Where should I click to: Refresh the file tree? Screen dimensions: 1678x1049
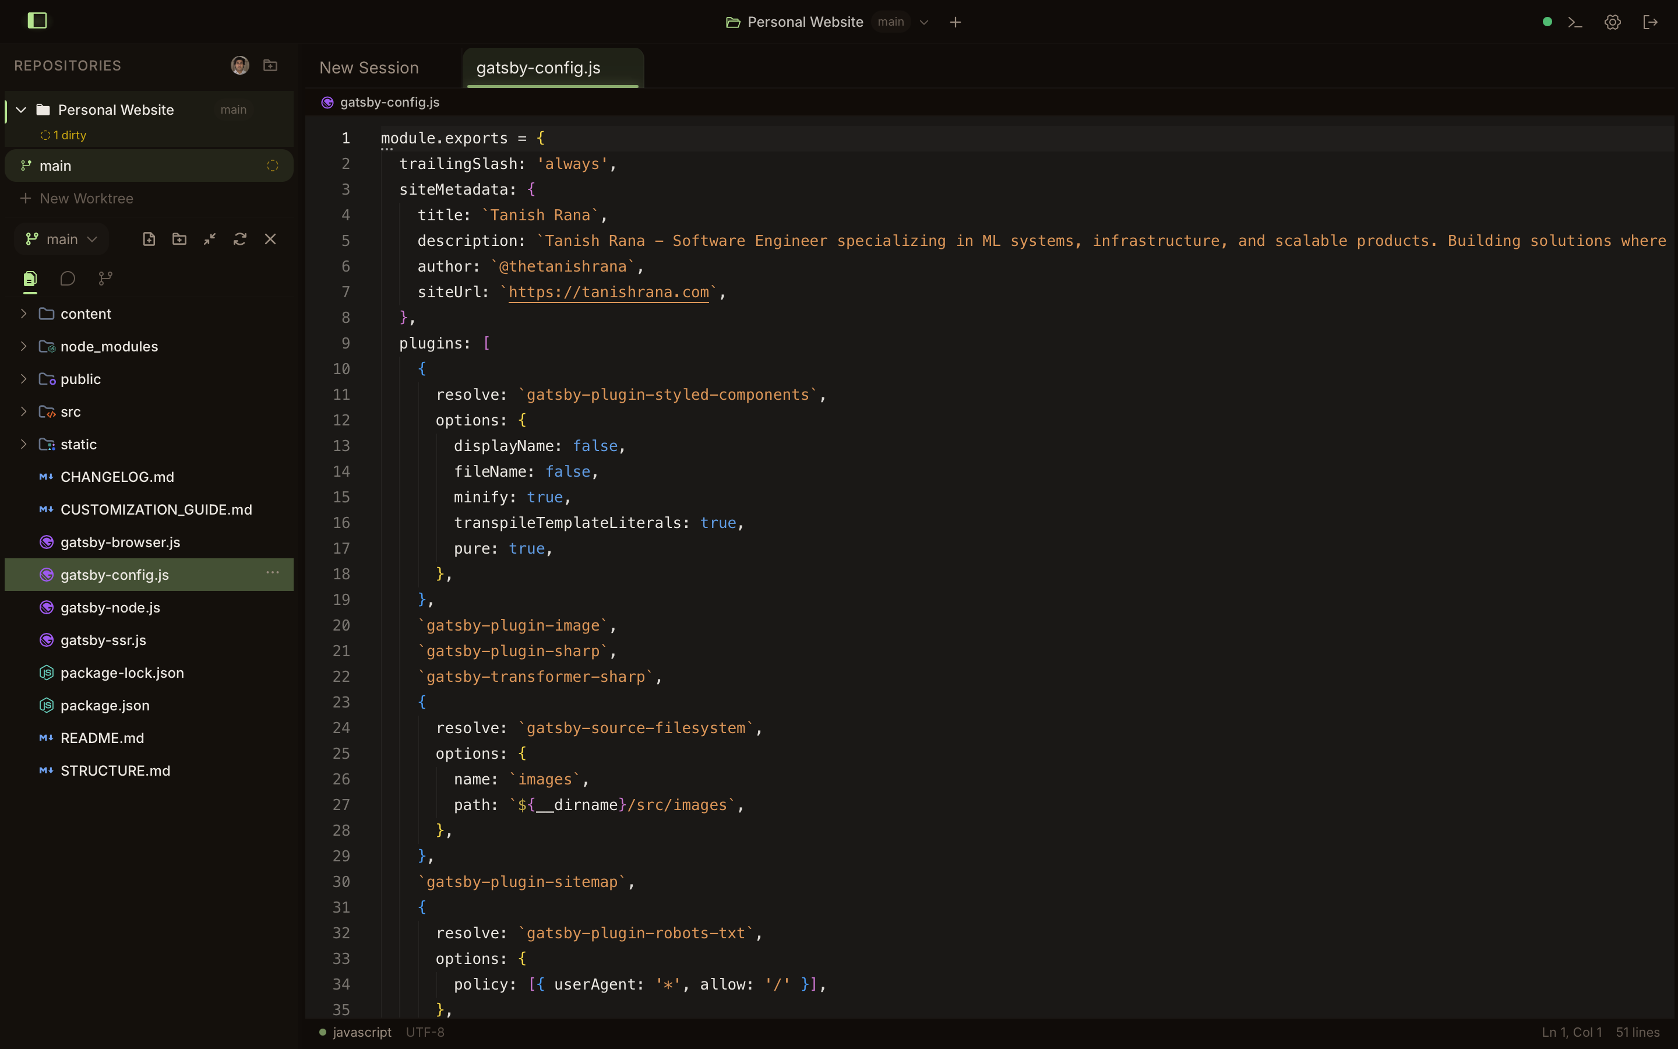click(240, 240)
